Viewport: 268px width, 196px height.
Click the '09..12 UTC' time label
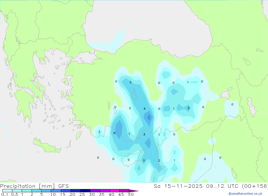coord(222,186)
